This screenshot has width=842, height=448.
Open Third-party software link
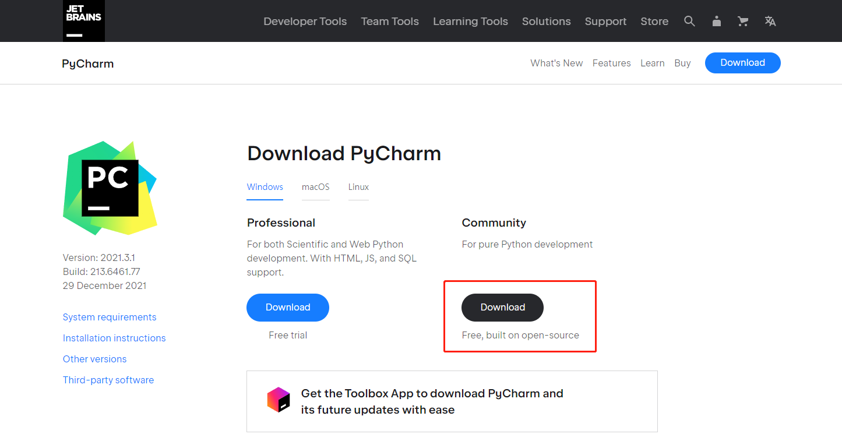coord(108,380)
